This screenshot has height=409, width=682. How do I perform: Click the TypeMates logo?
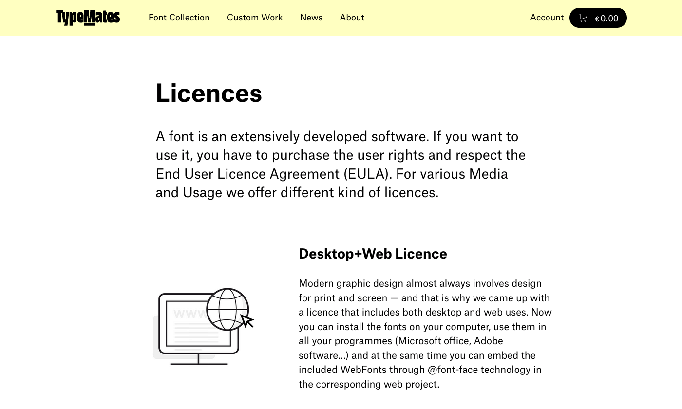pyautogui.click(x=88, y=18)
